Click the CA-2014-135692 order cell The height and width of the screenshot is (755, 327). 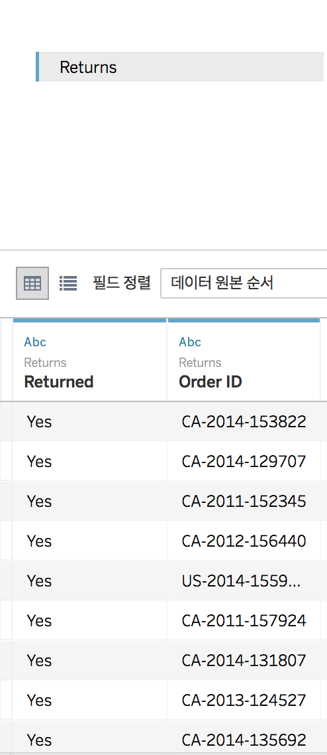click(244, 739)
